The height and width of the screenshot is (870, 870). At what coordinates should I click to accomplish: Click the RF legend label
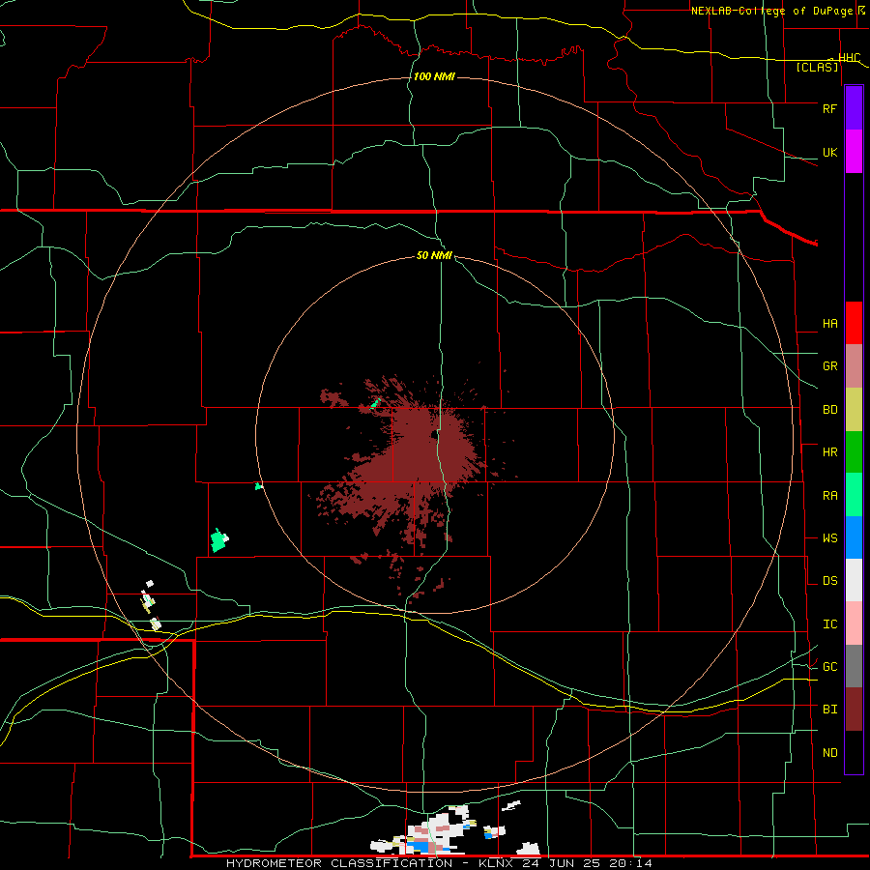pos(829,108)
